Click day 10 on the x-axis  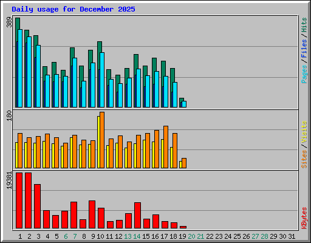pyautogui.click(x=100, y=236)
